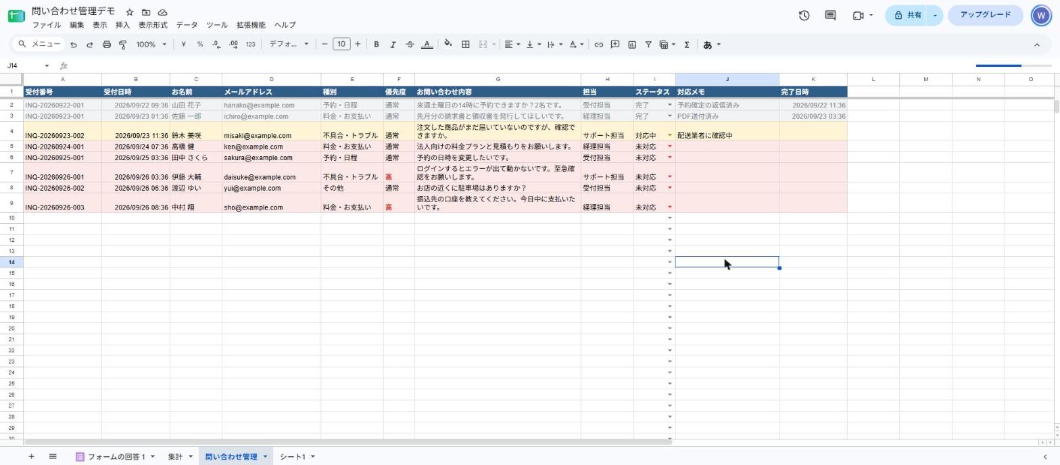The width and height of the screenshot is (1060, 465).
Task: Click the name box showing J14
Action: click(28, 66)
